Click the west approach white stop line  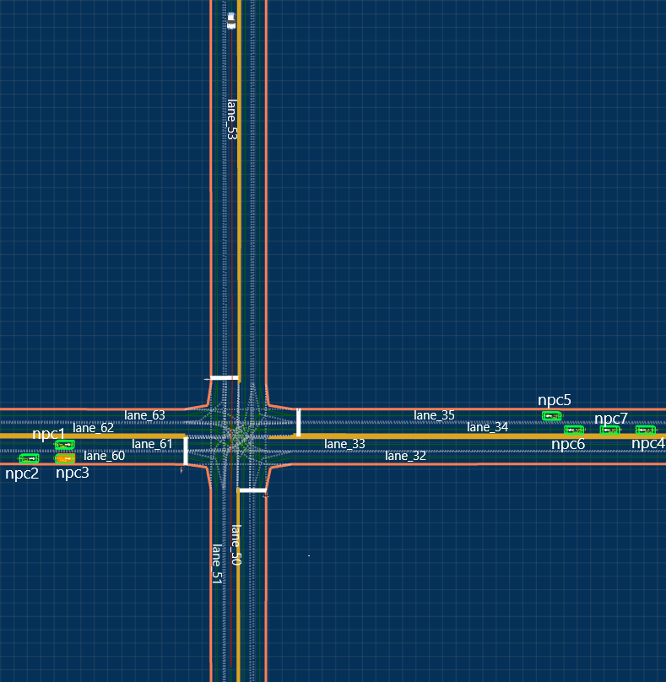(x=186, y=451)
